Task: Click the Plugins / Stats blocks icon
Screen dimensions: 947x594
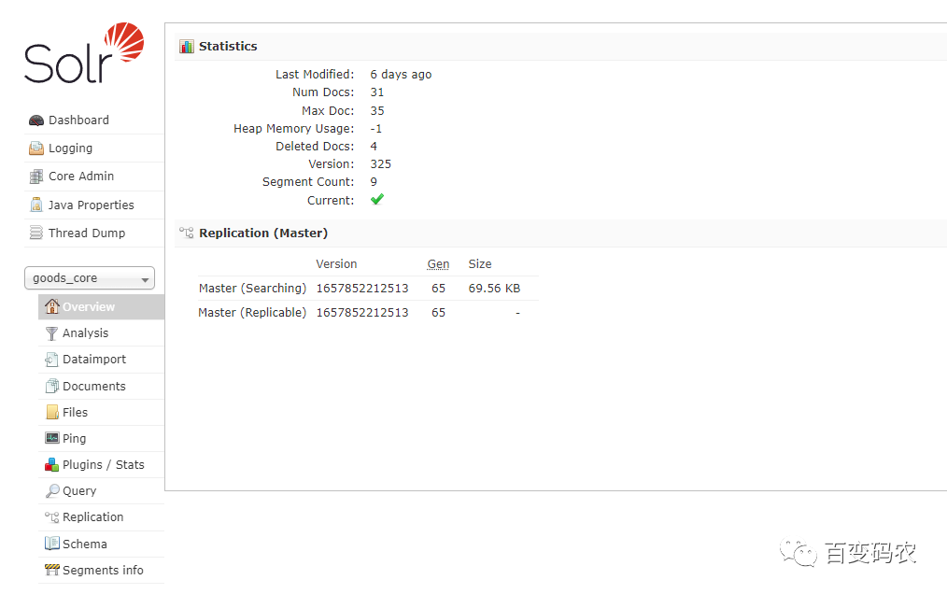Action: [x=52, y=465]
